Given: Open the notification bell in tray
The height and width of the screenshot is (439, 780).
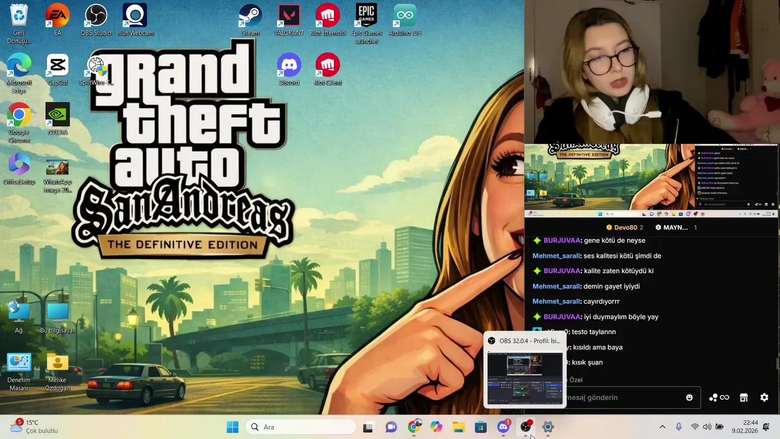Looking at the screenshot, I should [x=767, y=426].
